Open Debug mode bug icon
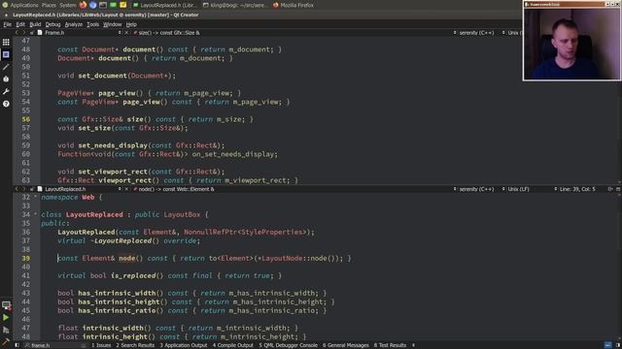The image size is (622, 349). [x=6, y=79]
